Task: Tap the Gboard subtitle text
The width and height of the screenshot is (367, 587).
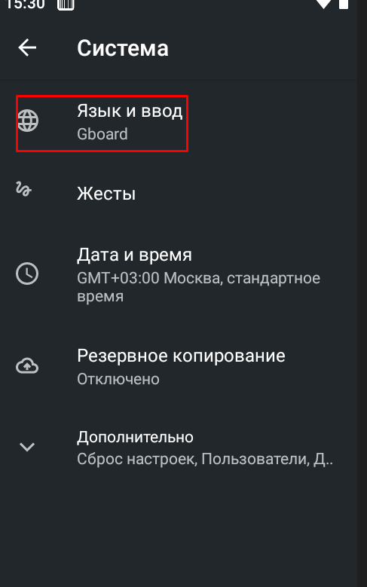Action: coord(102,134)
